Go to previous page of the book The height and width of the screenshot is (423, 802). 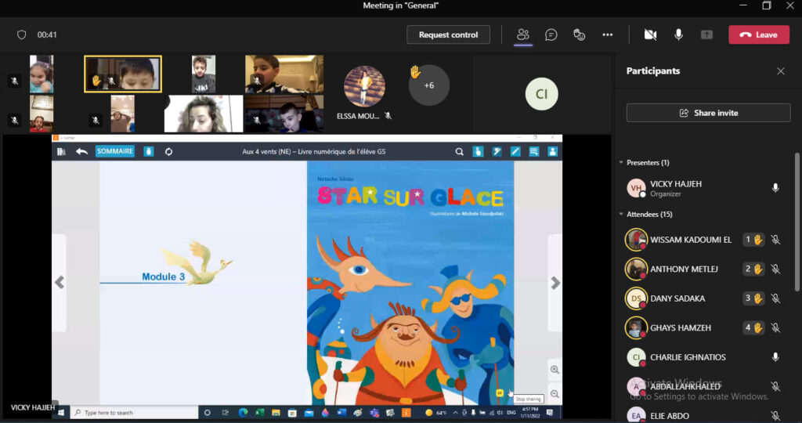[60, 283]
